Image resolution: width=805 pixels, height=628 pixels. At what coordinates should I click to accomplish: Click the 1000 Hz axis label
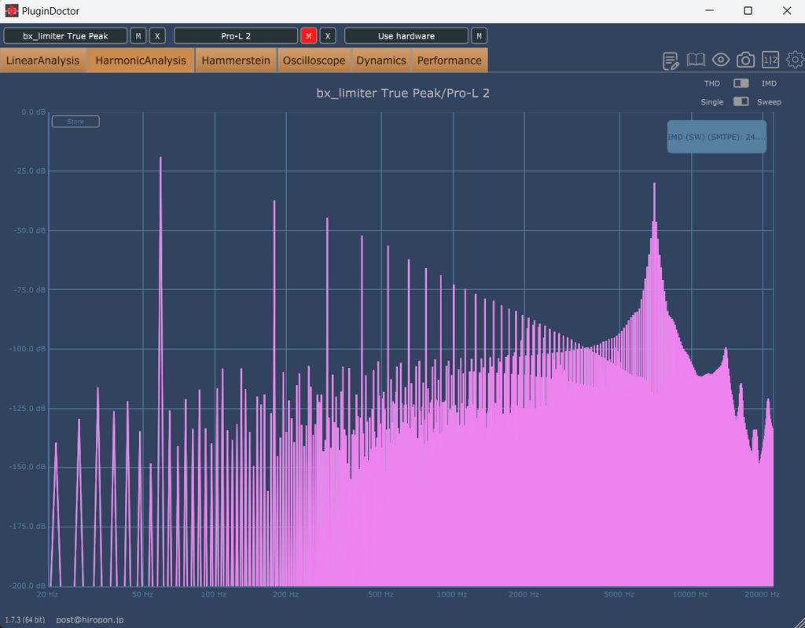click(x=452, y=594)
